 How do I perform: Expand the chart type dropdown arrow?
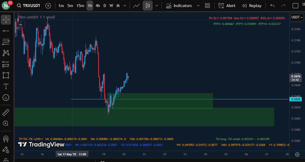click(157, 6)
